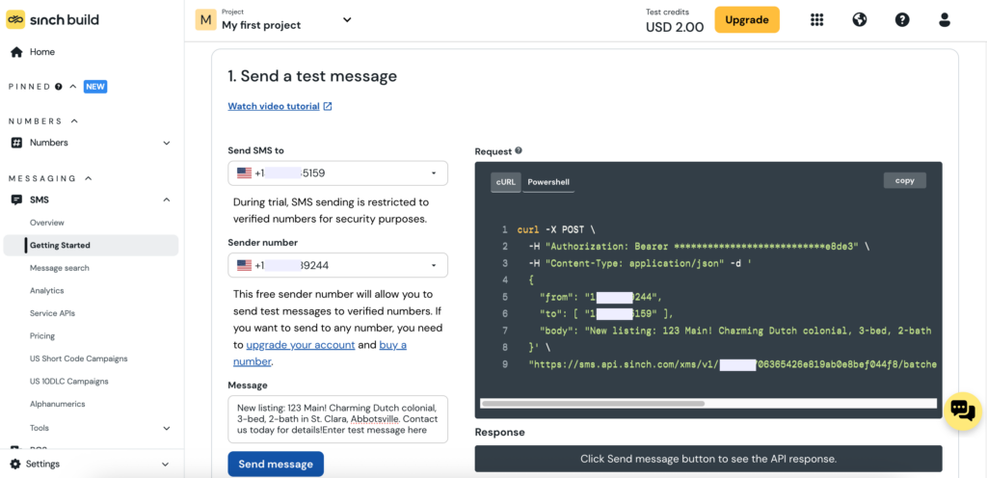Click the sms.api.sinch.com URL line
987x478 pixels.
point(733,364)
